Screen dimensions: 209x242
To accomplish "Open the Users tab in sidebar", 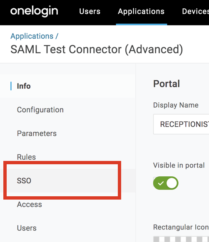I will click(27, 228).
